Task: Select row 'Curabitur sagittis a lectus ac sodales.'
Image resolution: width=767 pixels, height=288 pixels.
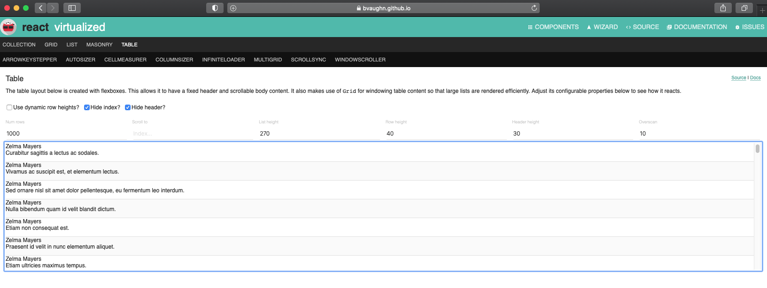Action: [379, 152]
